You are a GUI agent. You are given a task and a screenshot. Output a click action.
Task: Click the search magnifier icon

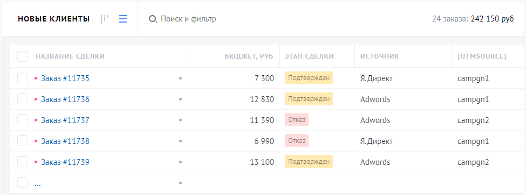tap(153, 19)
